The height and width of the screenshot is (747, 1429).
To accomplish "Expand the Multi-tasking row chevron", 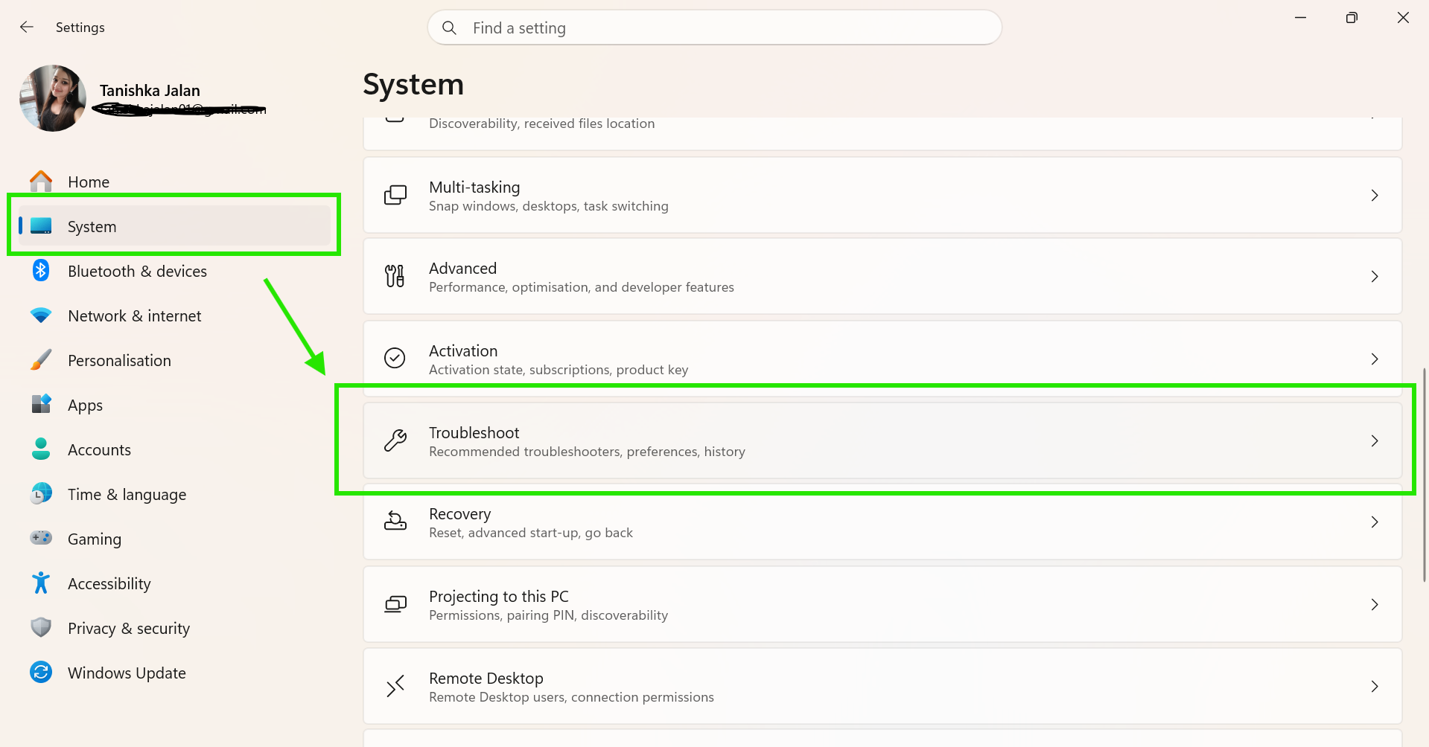I will [x=1375, y=195].
